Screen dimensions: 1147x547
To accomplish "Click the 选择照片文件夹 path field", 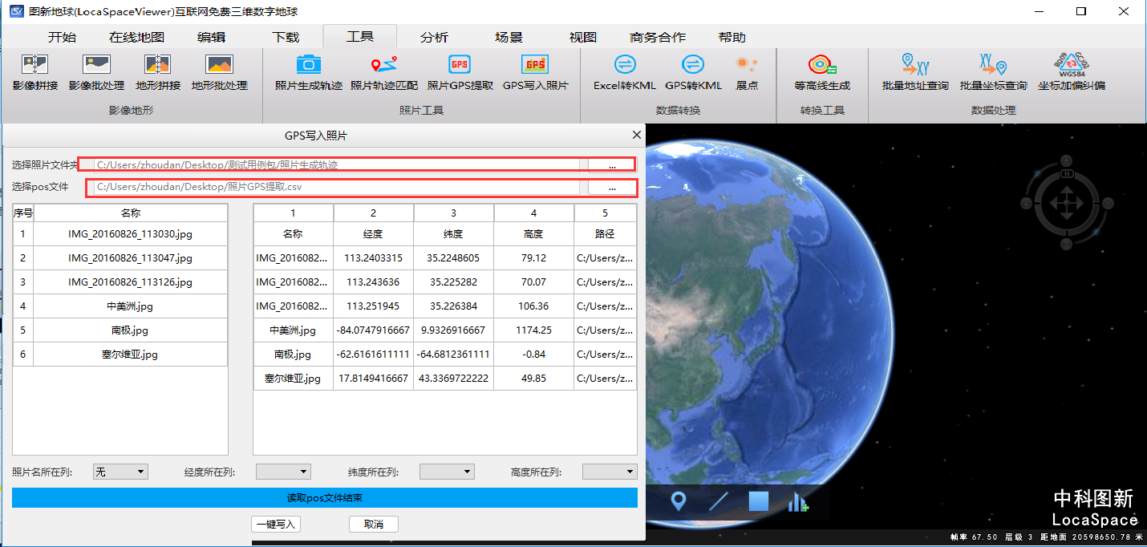I will (x=336, y=164).
